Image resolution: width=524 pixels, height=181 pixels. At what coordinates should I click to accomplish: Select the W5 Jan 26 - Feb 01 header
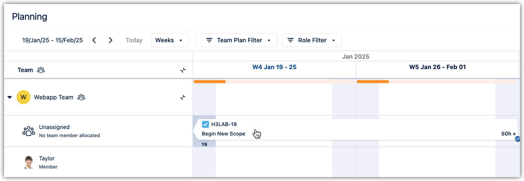tap(437, 67)
